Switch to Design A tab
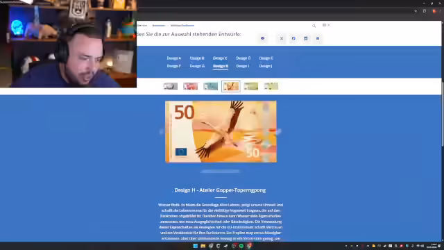Viewport: 444px width, 250px height. 174,58
